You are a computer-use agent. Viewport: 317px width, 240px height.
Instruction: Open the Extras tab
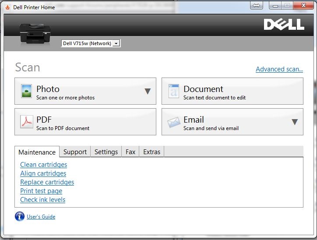[x=151, y=152]
